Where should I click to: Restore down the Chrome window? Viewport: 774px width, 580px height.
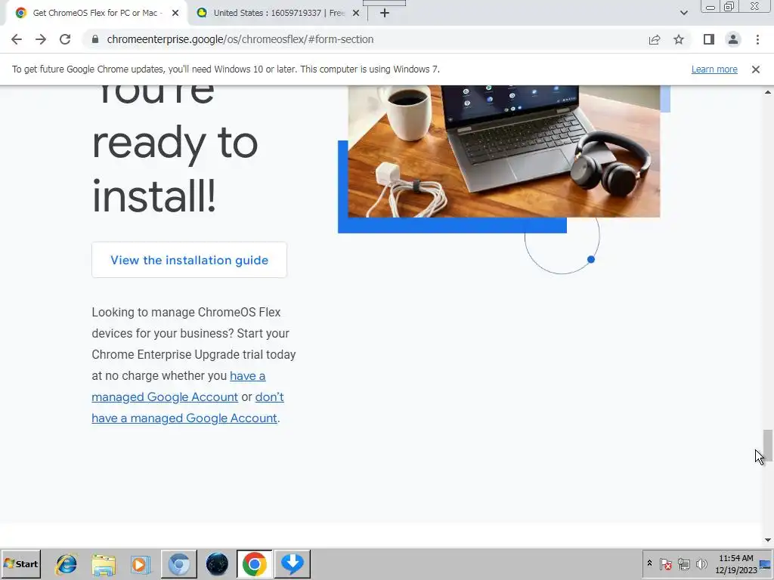coord(729,6)
